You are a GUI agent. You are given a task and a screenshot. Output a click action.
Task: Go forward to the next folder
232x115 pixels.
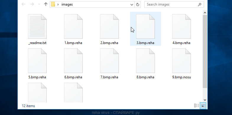tap(32, 4)
